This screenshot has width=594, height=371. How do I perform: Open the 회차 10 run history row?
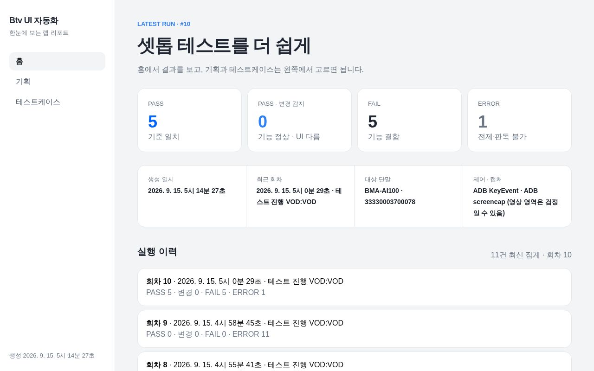[x=355, y=287]
